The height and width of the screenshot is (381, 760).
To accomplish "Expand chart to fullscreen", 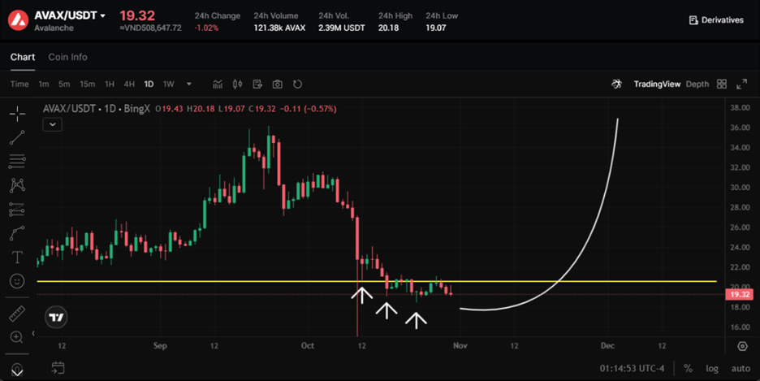I will pyautogui.click(x=741, y=84).
